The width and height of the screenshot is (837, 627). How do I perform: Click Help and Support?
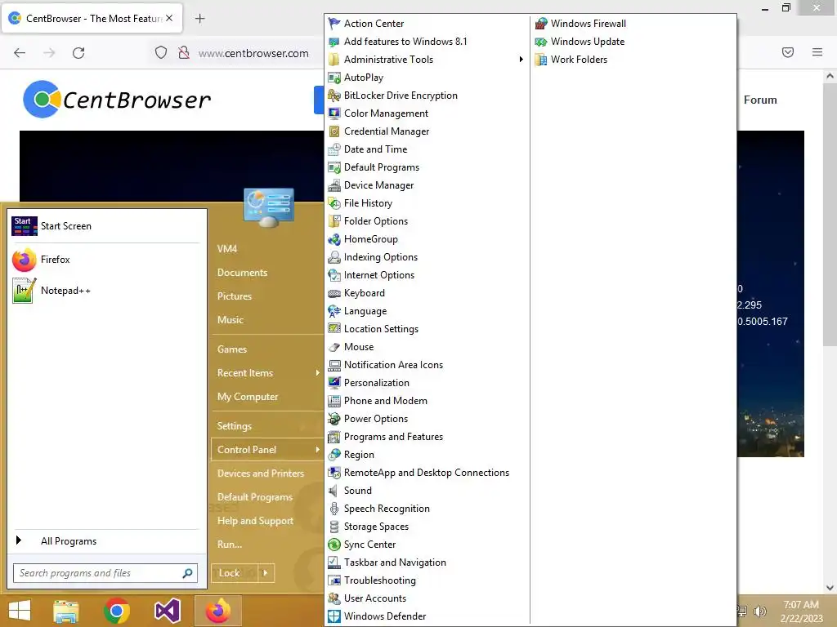[255, 521]
